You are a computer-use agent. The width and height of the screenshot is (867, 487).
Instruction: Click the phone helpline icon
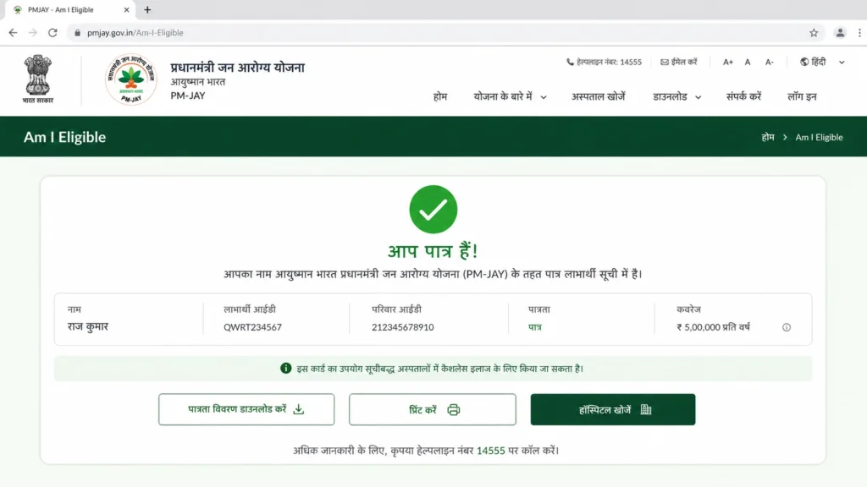point(570,62)
